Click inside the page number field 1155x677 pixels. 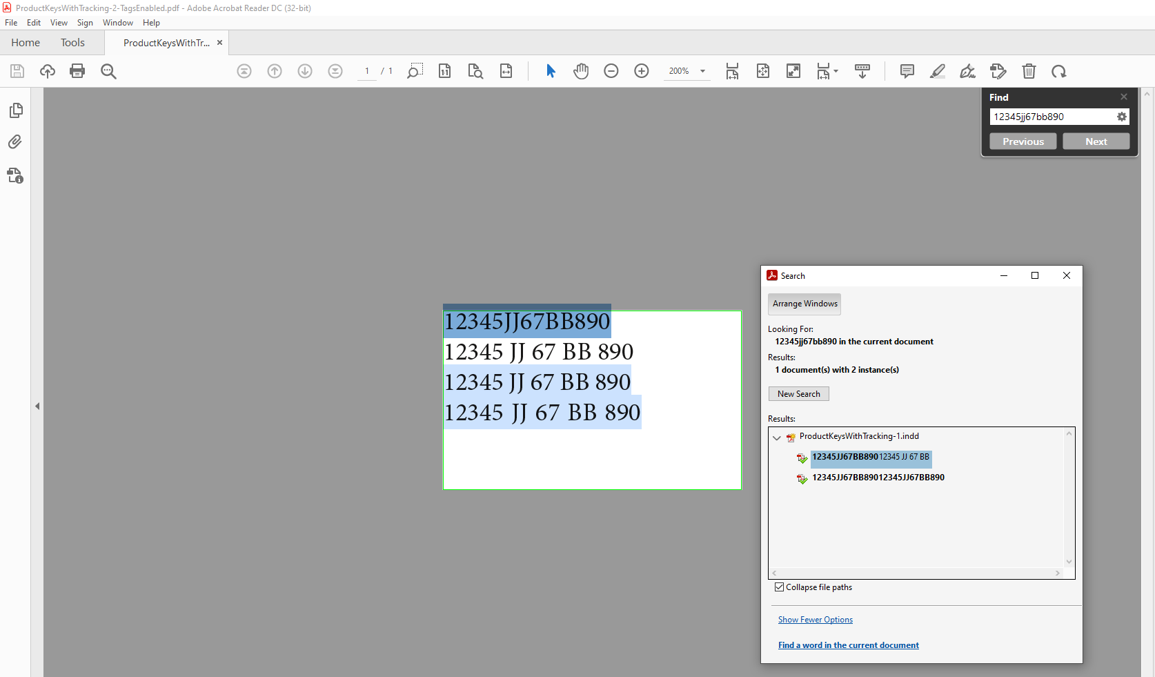pyautogui.click(x=366, y=71)
